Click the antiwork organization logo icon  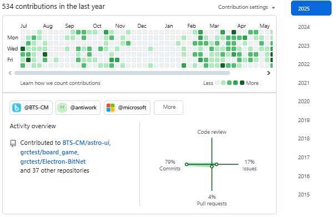coord(62,108)
